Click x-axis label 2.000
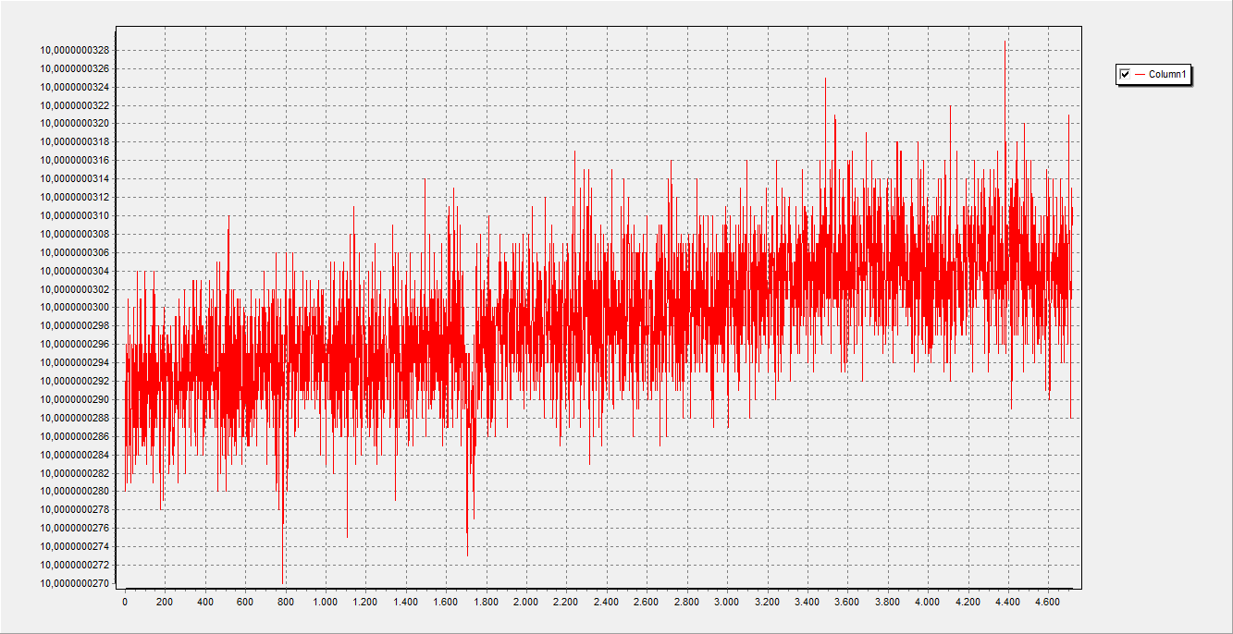This screenshot has width=1233, height=634. coord(525,602)
